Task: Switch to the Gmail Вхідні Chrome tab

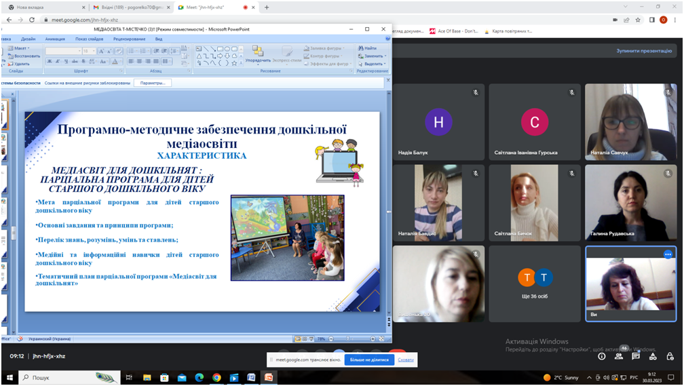Action: click(132, 7)
